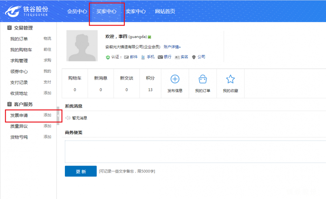The image size is (326, 199).
Task: Click the 公司 shield verification icon
Action: (194, 57)
